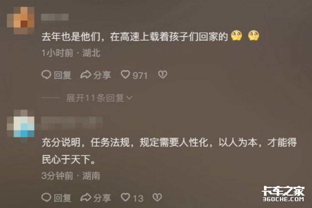Click reply bubble icon on second comment
The height and width of the screenshot is (208, 312).
[x=46, y=197]
